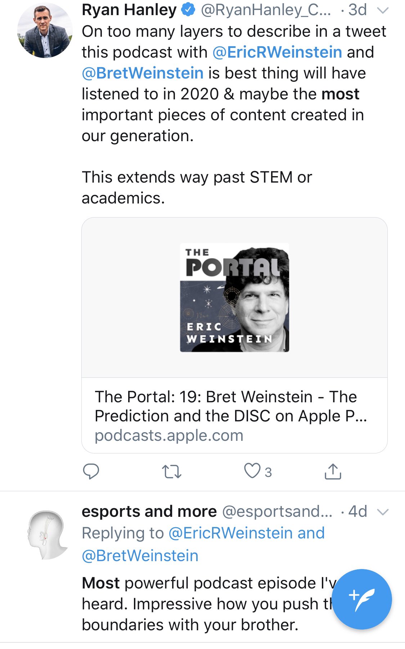Image resolution: width=405 pixels, height=649 pixels.
Task: Tap @BretWeinstein in the replying-to line
Action: [140, 556]
